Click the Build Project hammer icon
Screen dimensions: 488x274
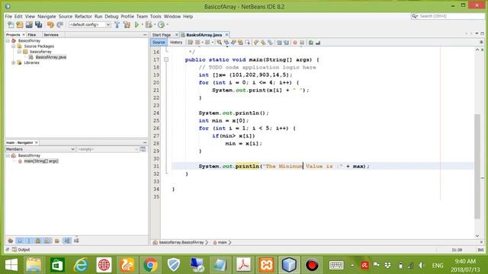click(117, 24)
